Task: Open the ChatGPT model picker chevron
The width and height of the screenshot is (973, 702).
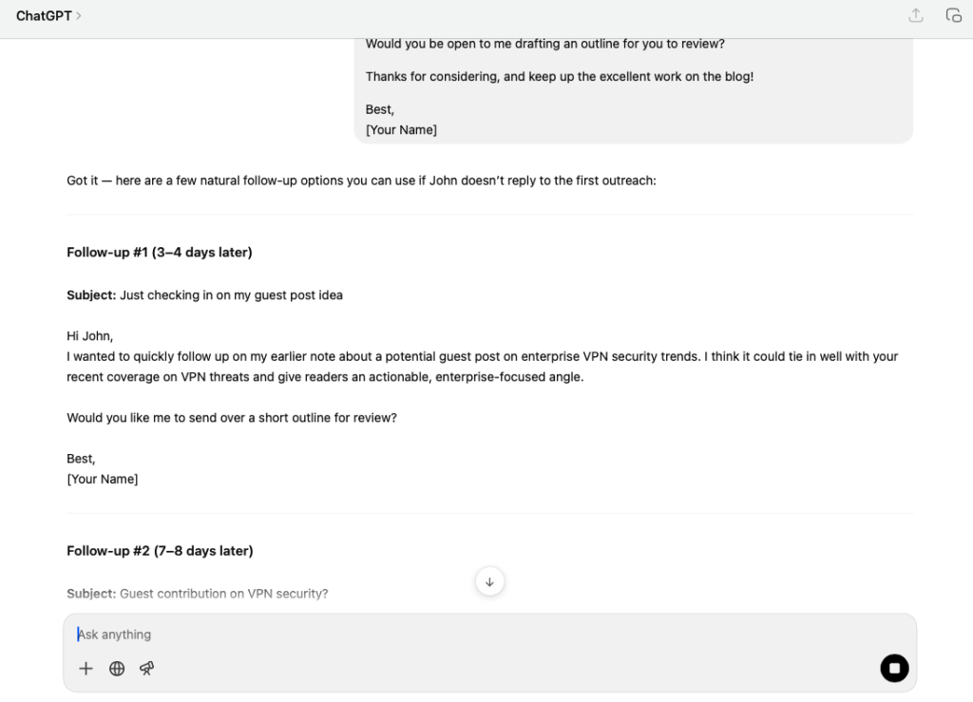Action: [x=78, y=15]
